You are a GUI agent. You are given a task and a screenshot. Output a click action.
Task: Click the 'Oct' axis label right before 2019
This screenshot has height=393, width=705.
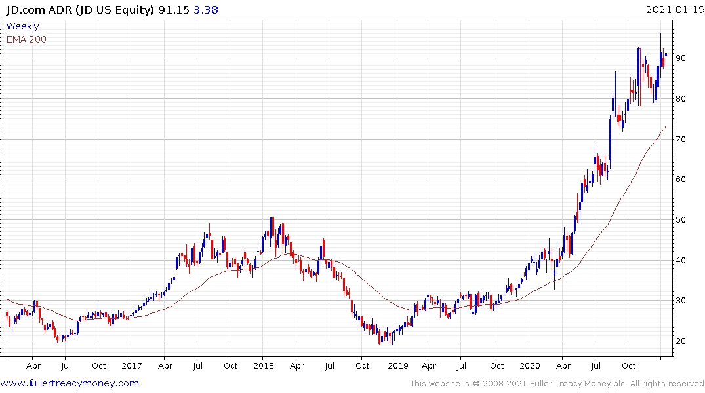363,366
